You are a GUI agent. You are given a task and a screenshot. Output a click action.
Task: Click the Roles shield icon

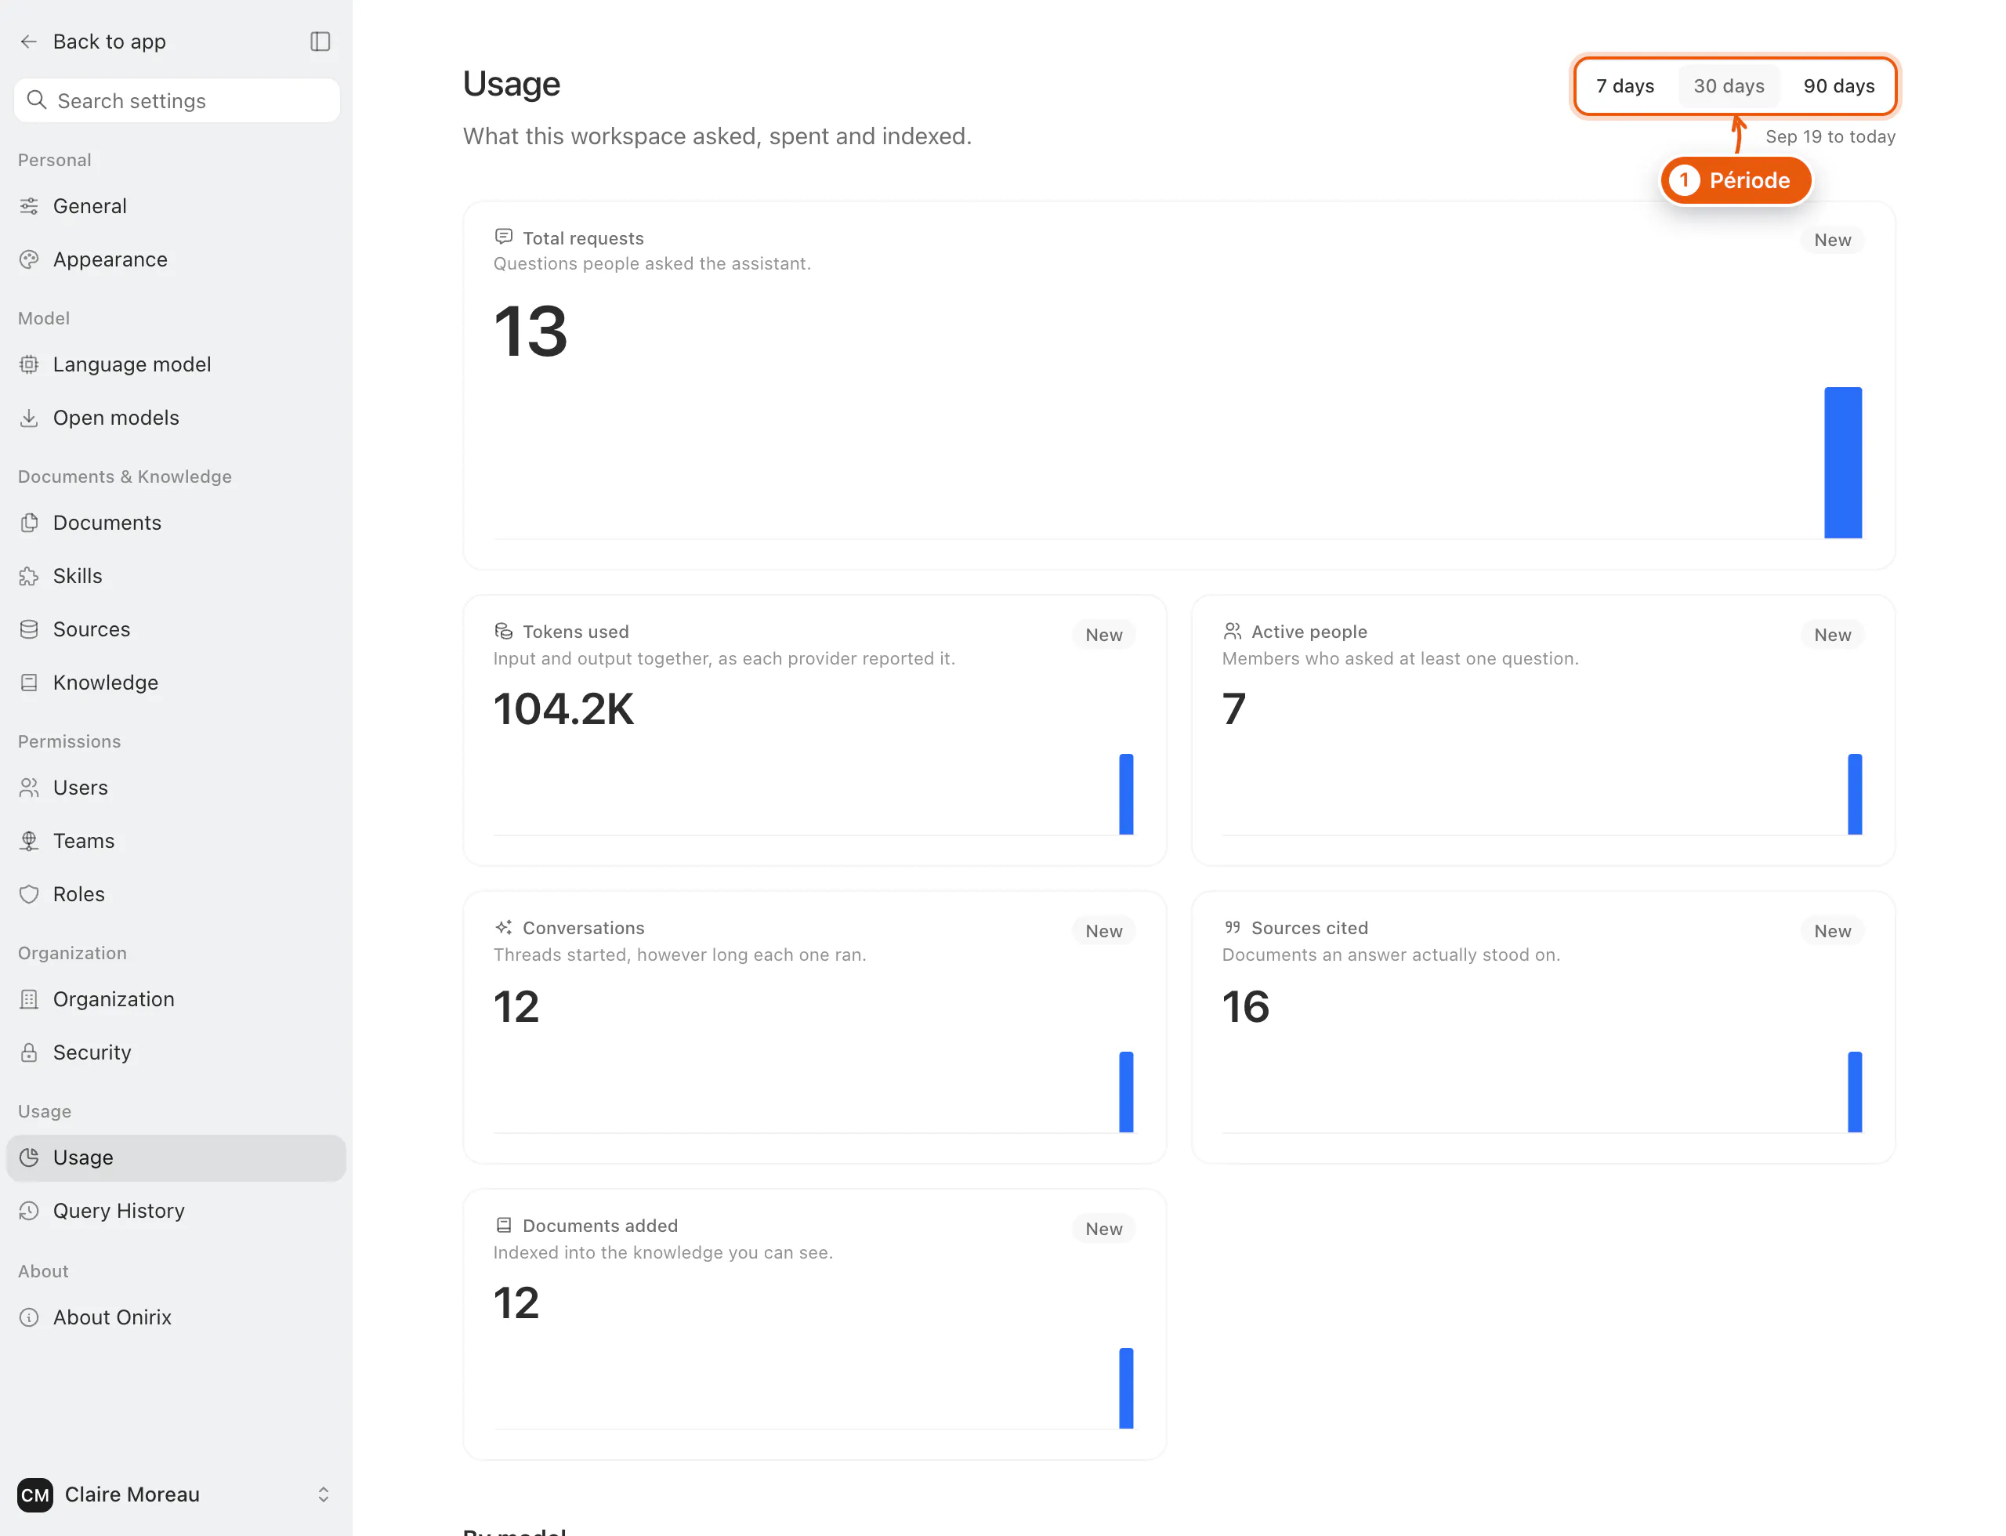29,894
